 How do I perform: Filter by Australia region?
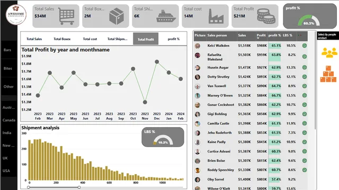coord(8,107)
